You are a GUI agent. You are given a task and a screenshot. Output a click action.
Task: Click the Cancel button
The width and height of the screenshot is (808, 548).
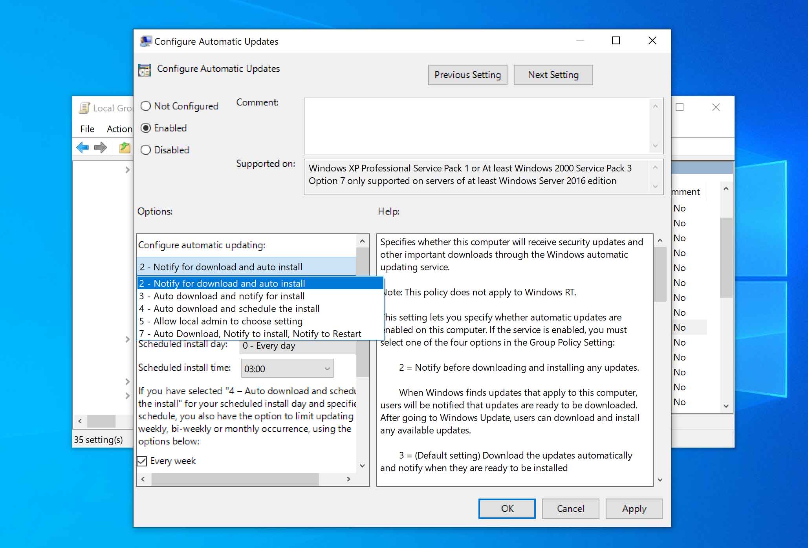[x=570, y=508]
